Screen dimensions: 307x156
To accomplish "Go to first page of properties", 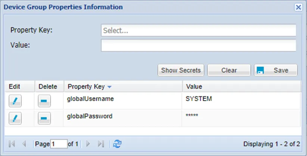I will (12, 144).
